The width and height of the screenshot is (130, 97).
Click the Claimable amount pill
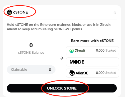(31, 70)
